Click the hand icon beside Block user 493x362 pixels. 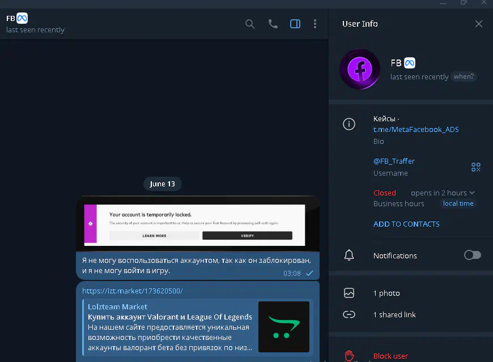pos(349,356)
